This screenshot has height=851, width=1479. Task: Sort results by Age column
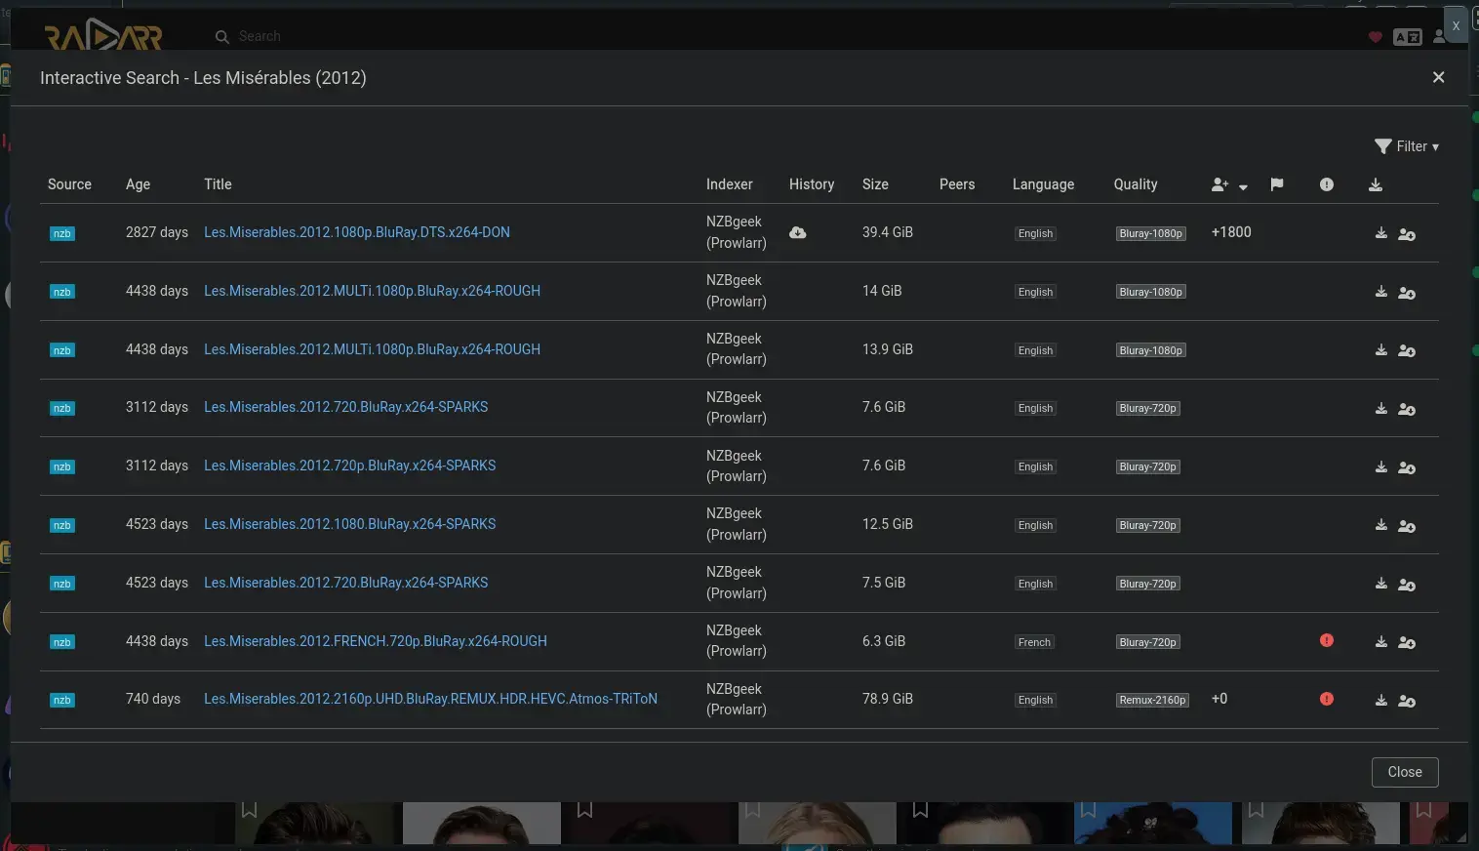click(138, 184)
